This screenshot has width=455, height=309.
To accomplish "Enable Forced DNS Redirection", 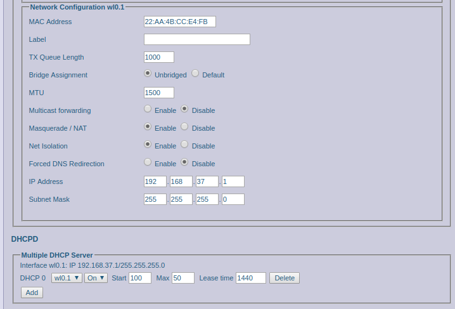I will tap(148, 162).
